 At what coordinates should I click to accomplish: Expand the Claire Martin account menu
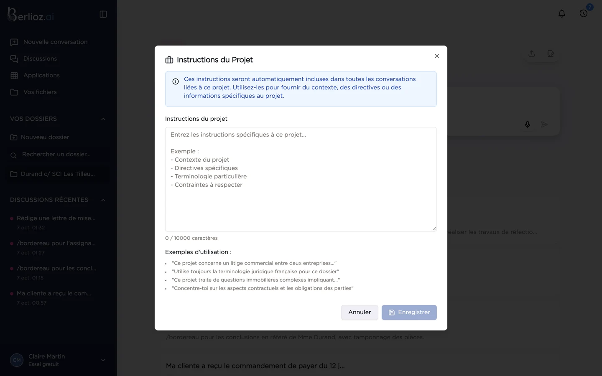(103, 360)
